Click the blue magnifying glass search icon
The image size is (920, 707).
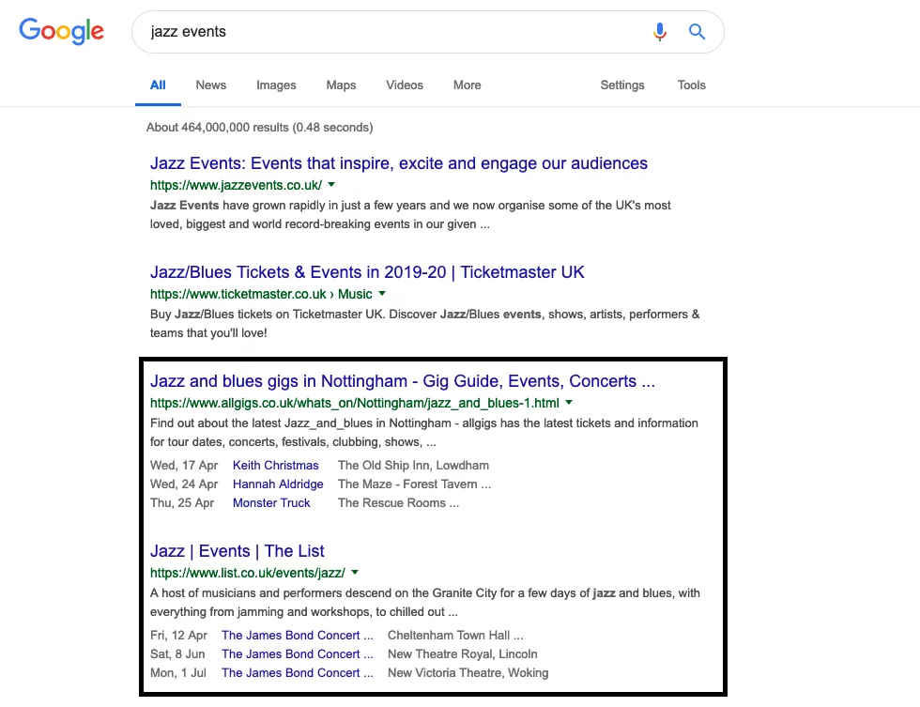[x=697, y=32]
